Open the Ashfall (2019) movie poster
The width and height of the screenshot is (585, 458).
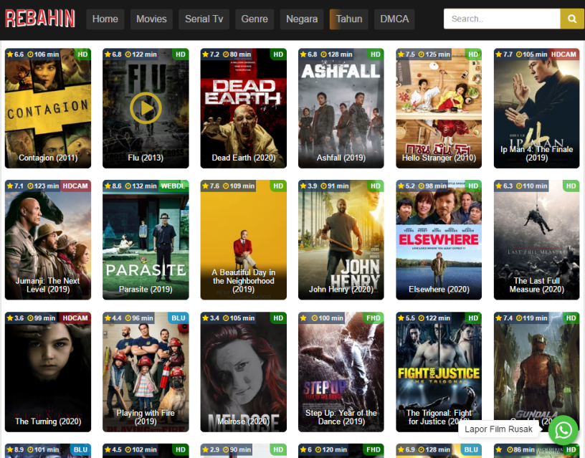[x=341, y=108]
